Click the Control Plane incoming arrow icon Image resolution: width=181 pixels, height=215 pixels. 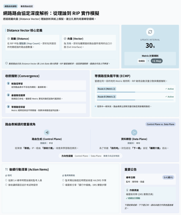47,132
